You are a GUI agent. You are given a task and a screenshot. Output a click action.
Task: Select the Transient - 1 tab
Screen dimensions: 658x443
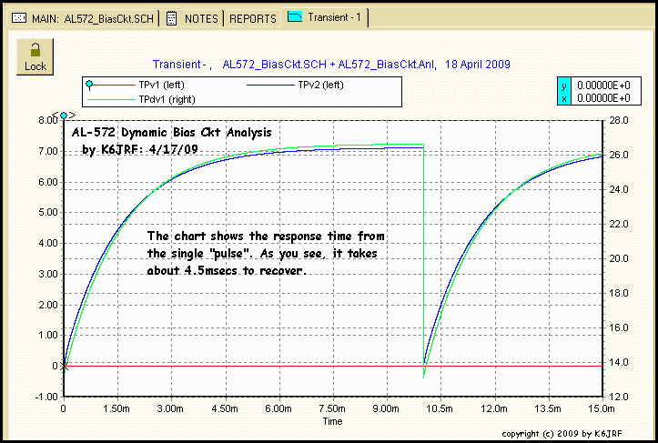tap(325, 17)
